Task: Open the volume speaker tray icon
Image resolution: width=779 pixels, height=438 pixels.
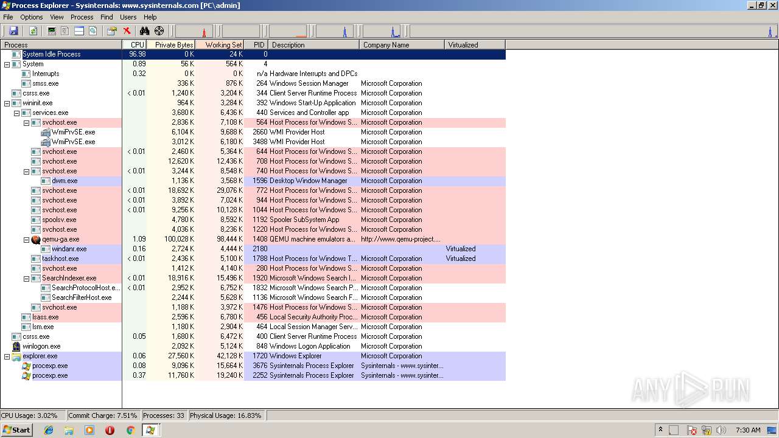Action: point(721,430)
